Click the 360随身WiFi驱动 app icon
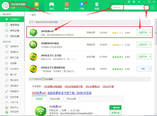The width and height of the screenshot is (157, 116). (x=33, y=45)
